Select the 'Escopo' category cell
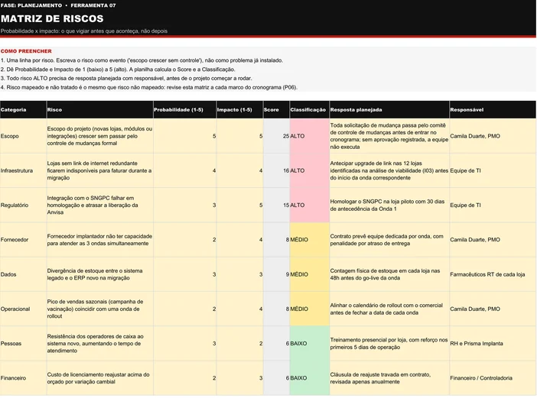This screenshot has height=398, width=537. [x=23, y=136]
